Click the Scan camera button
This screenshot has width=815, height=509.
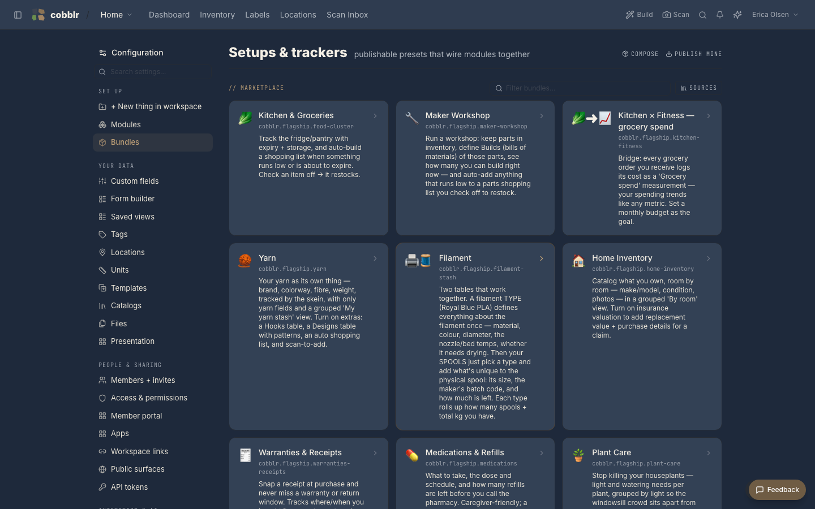676,15
